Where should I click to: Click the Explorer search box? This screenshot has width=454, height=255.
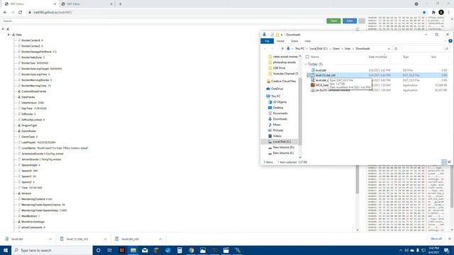coord(426,49)
